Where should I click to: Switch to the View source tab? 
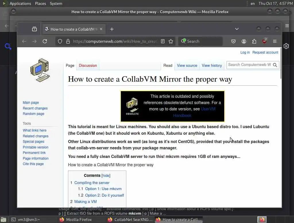187,66
